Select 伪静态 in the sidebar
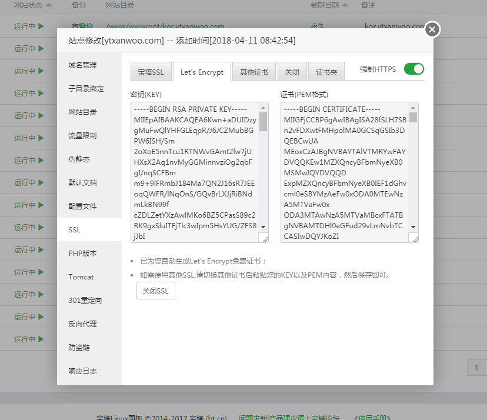Image resolution: width=487 pixels, height=420 pixels. 79,159
